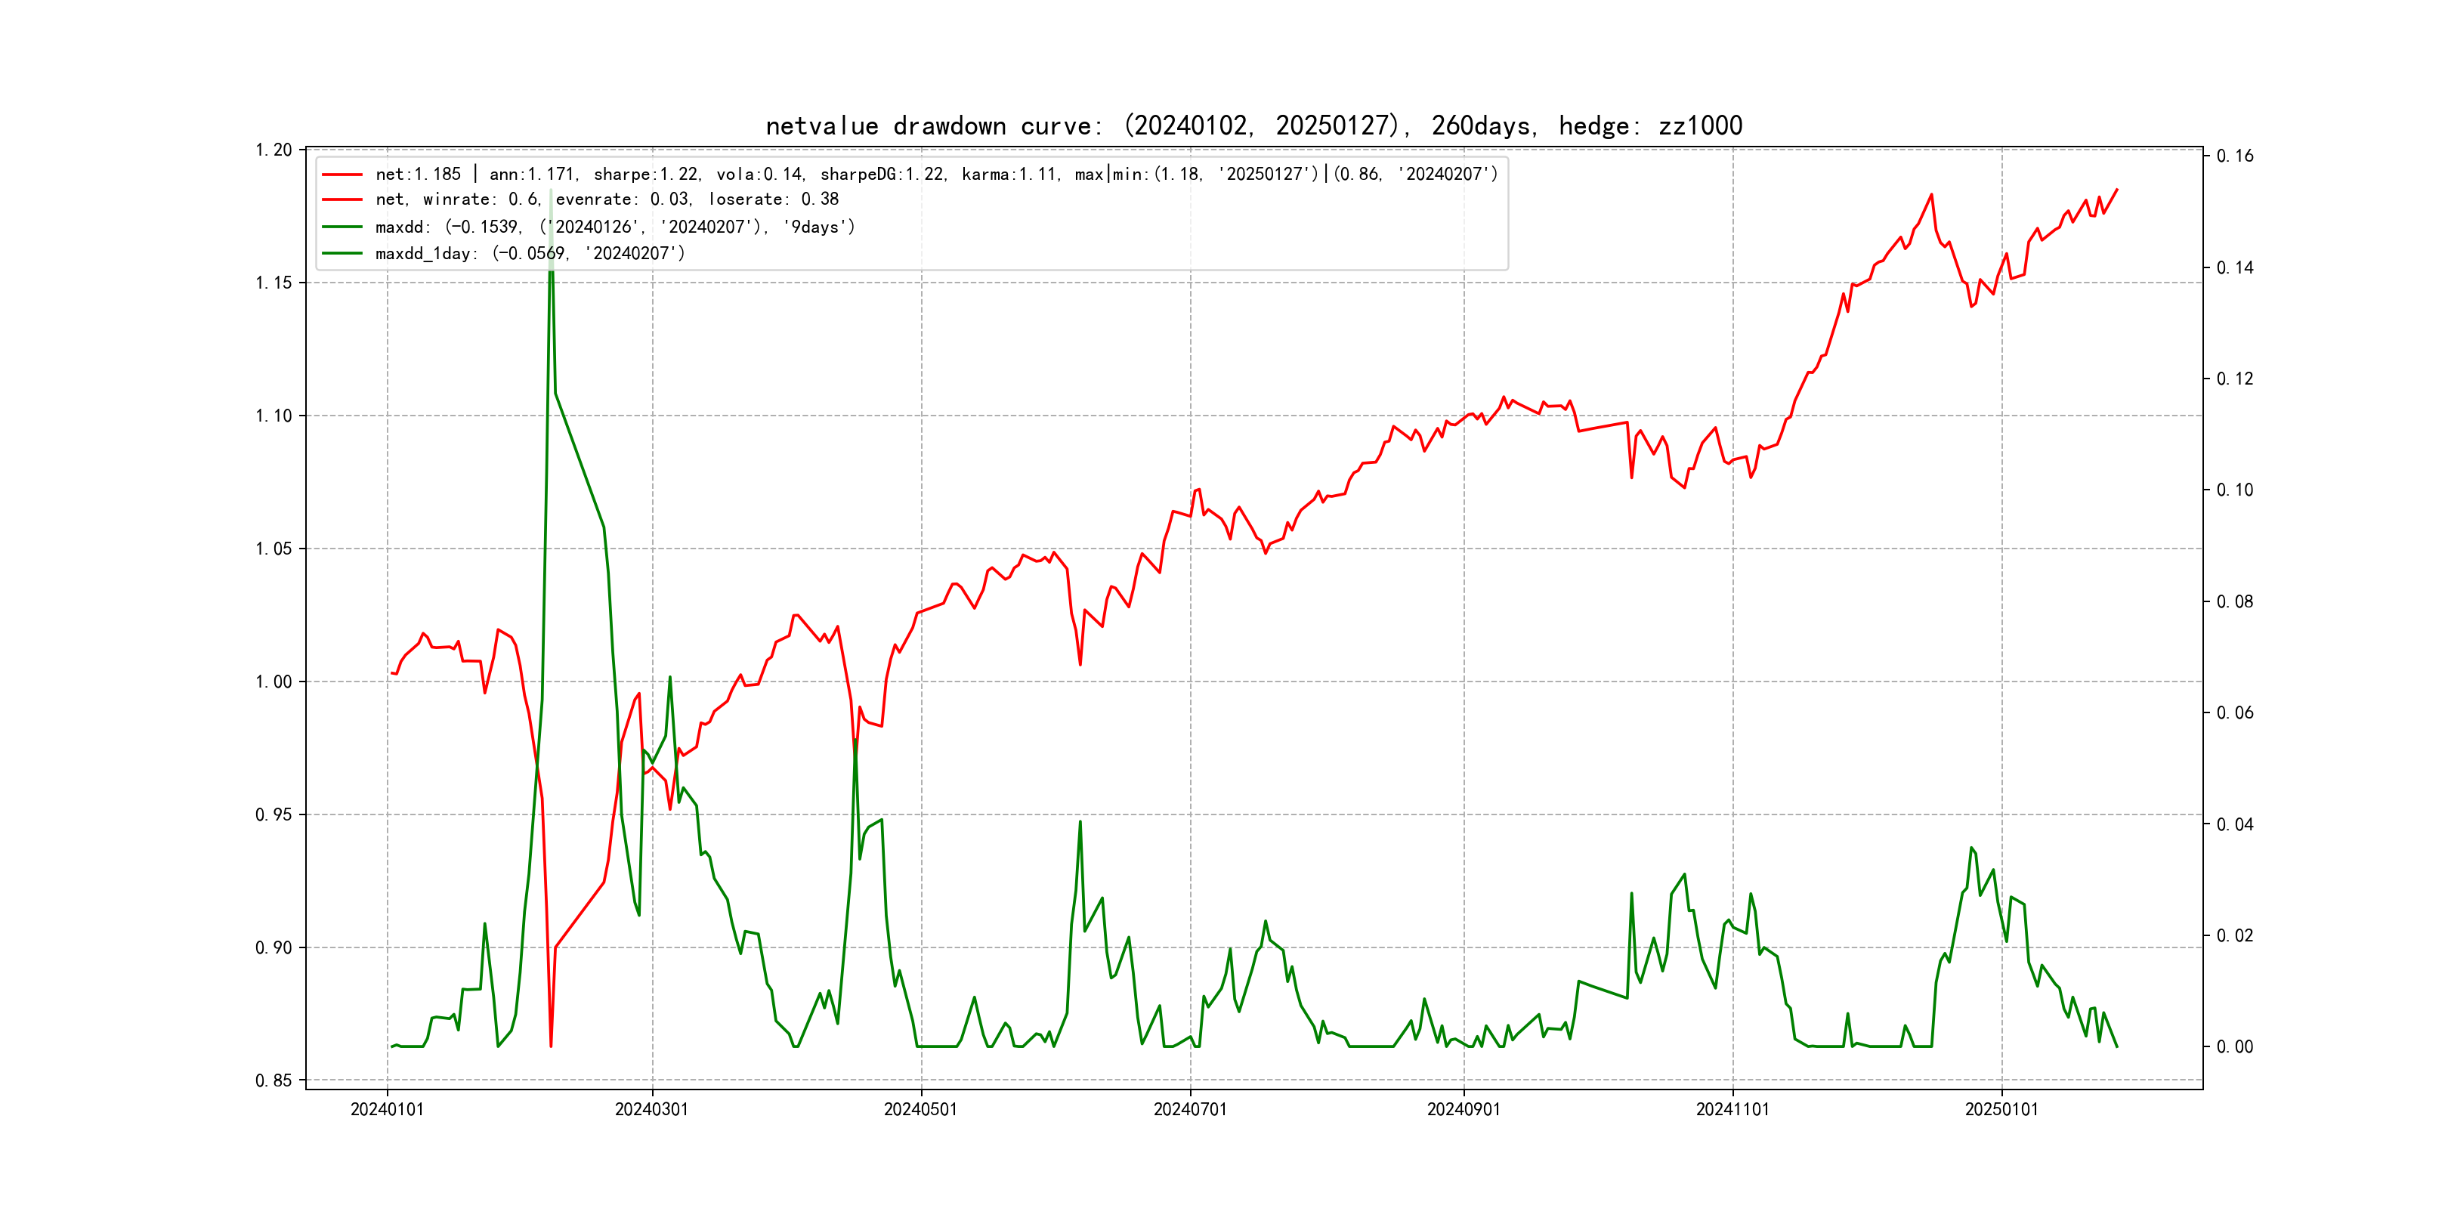Click the 20250101 x-axis date label
The width and height of the screenshot is (2448, 1224).
pos(2001,1110)
